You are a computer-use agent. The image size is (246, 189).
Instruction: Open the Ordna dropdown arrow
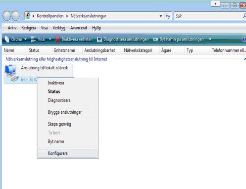(25, 39)
